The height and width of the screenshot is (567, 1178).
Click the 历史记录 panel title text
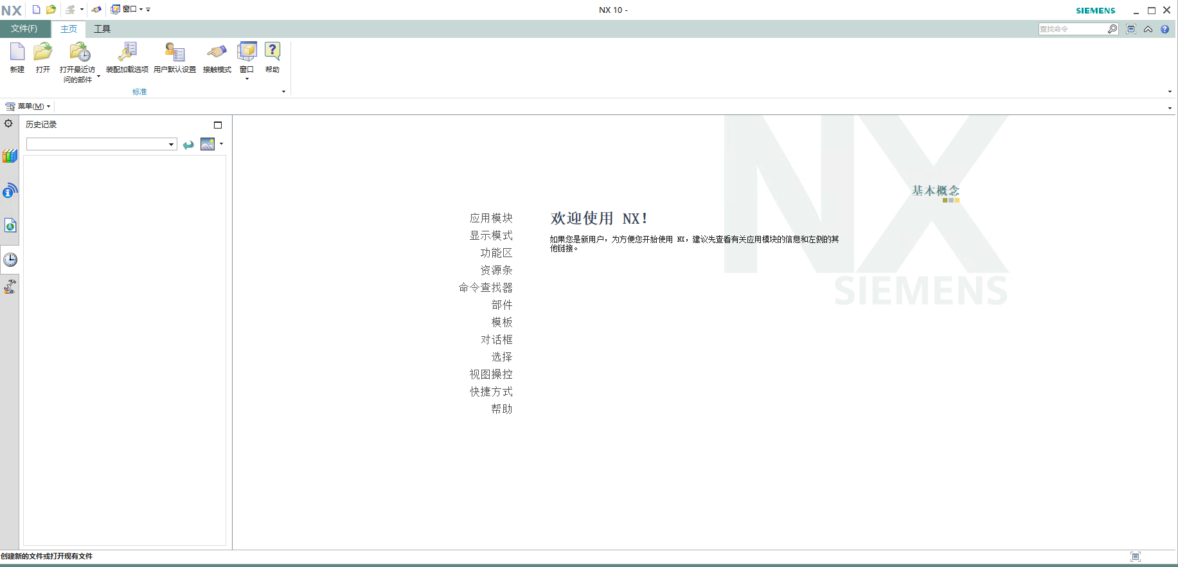pos(41,125)
